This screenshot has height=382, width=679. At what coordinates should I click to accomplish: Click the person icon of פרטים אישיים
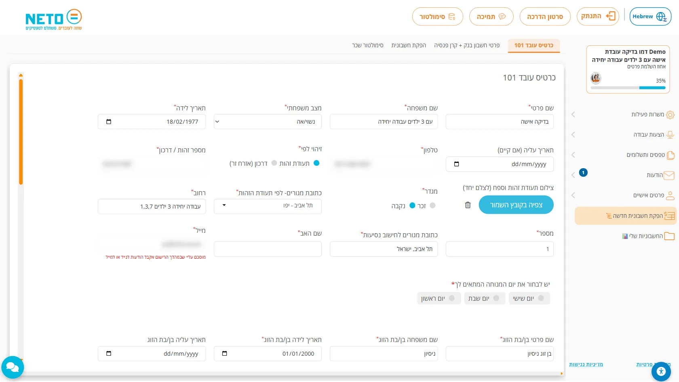click(x=670, y=196)
